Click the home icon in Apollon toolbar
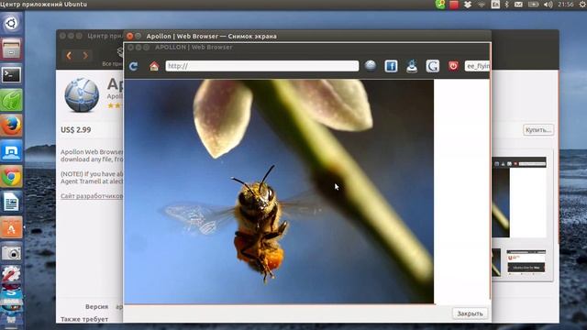 pos(154,66)
